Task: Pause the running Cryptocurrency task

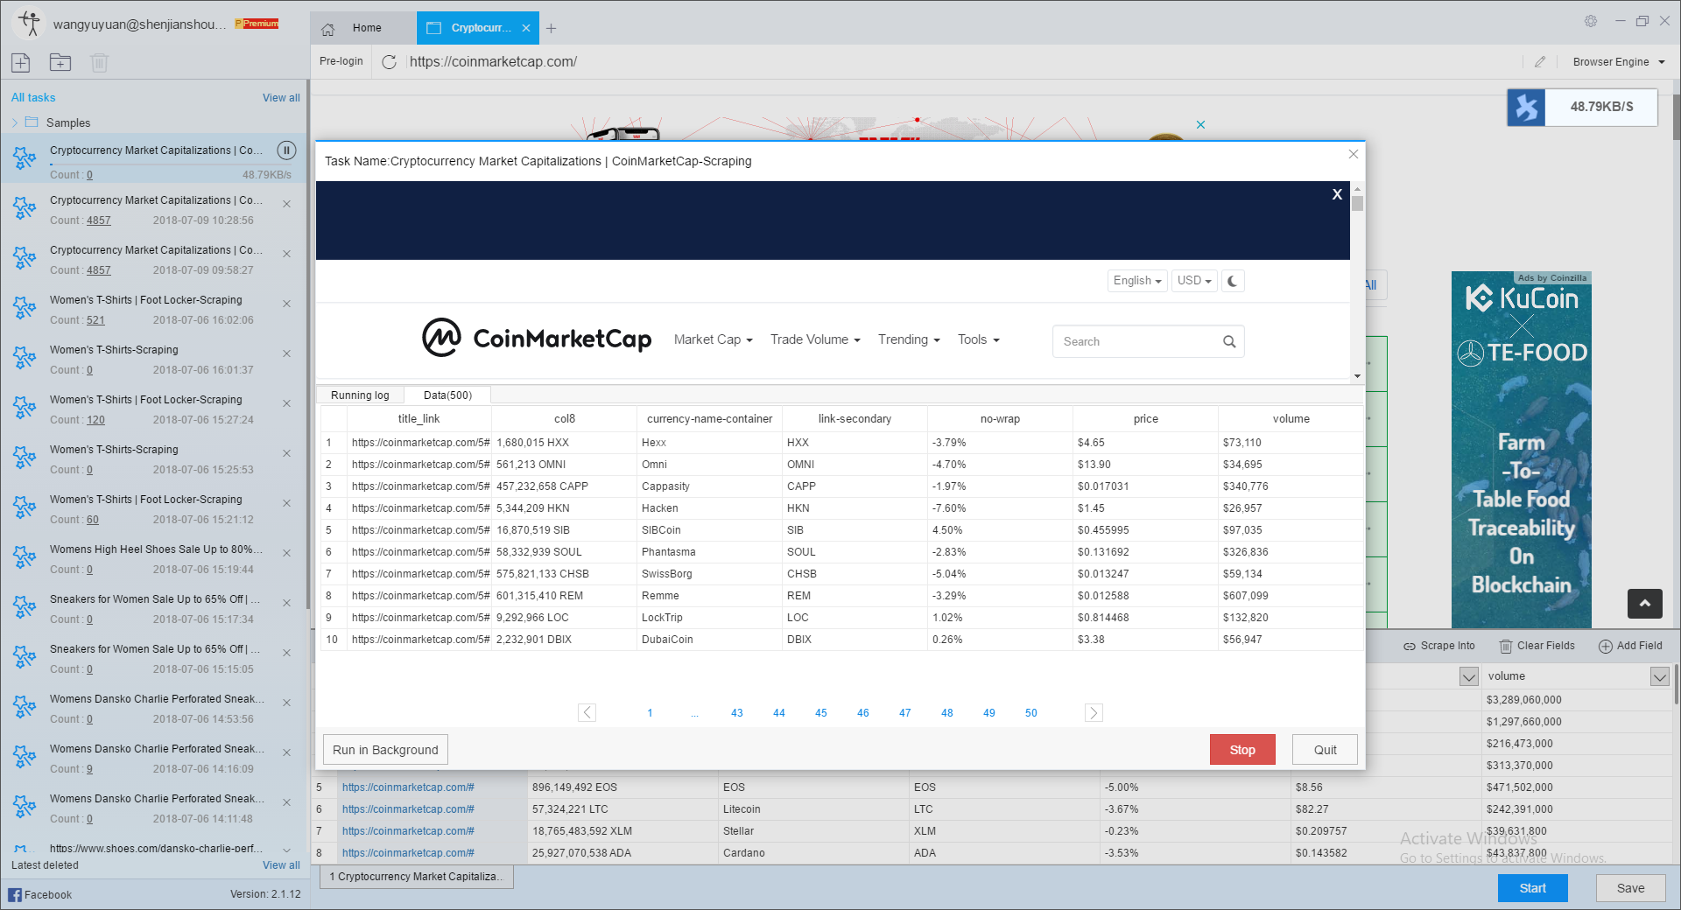Action: 286,150
